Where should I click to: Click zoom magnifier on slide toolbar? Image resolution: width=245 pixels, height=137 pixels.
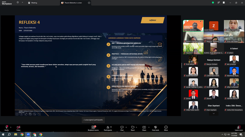[x=34, y=114]
